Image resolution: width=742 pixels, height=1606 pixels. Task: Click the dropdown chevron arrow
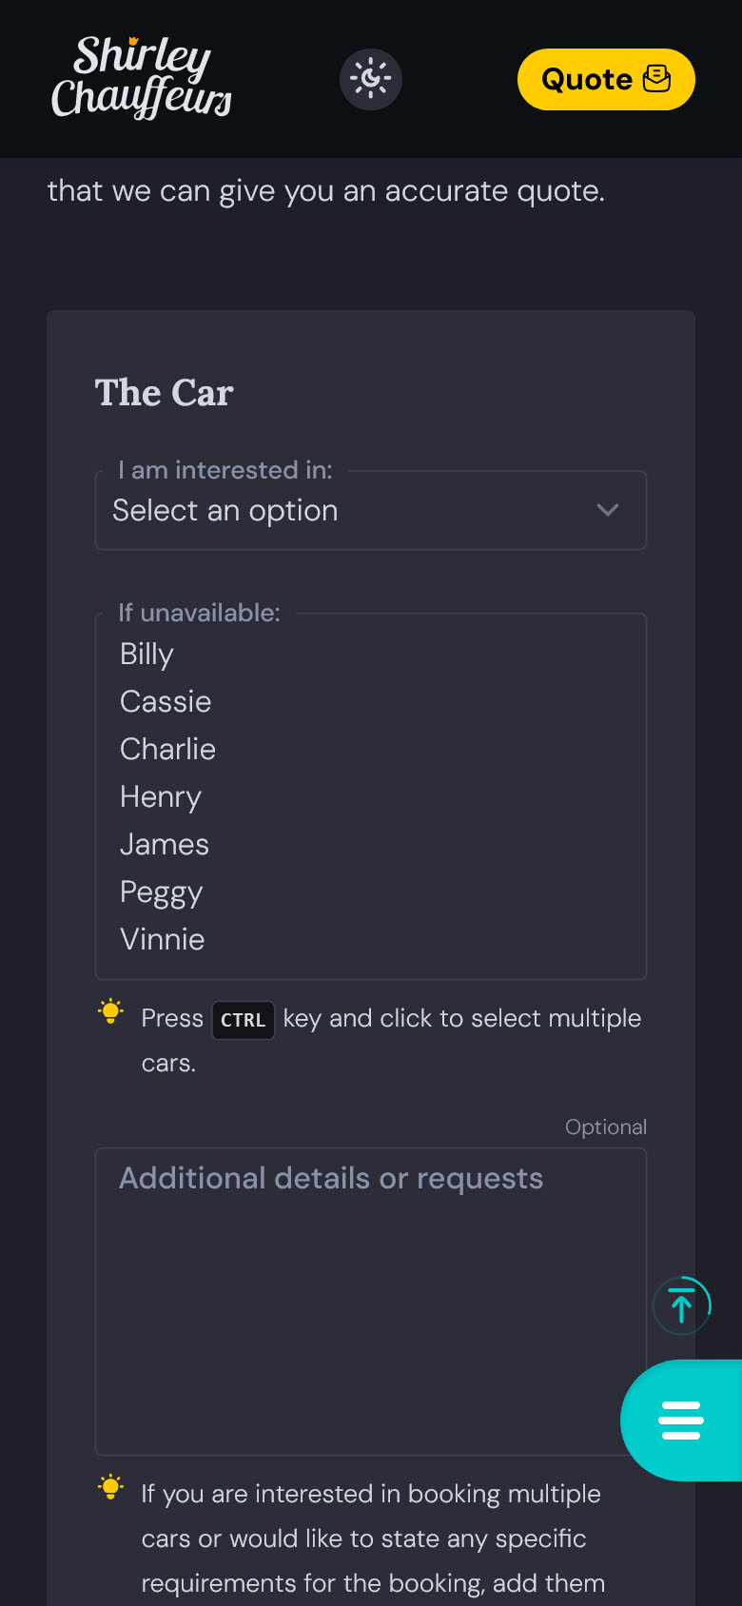pos(607,510)
